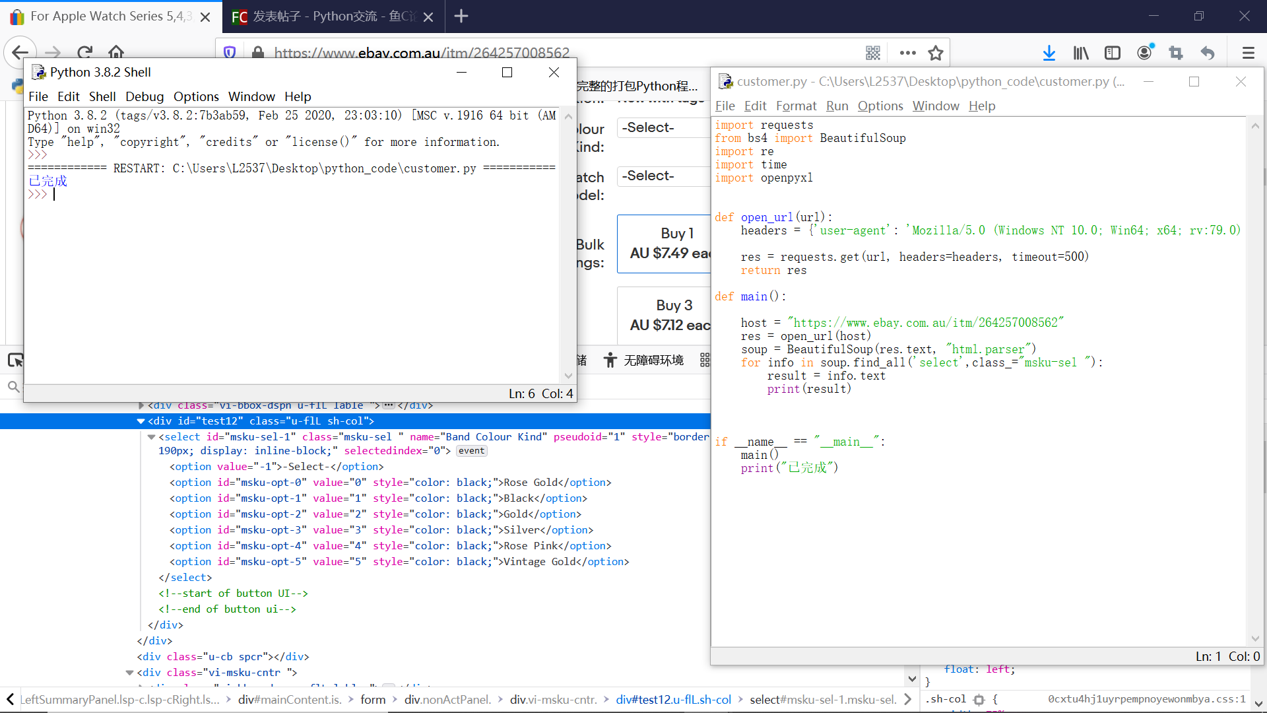Screen dimensions: 1267x713
Task: Click the Firefox forward arrow button
Action: 53,52
